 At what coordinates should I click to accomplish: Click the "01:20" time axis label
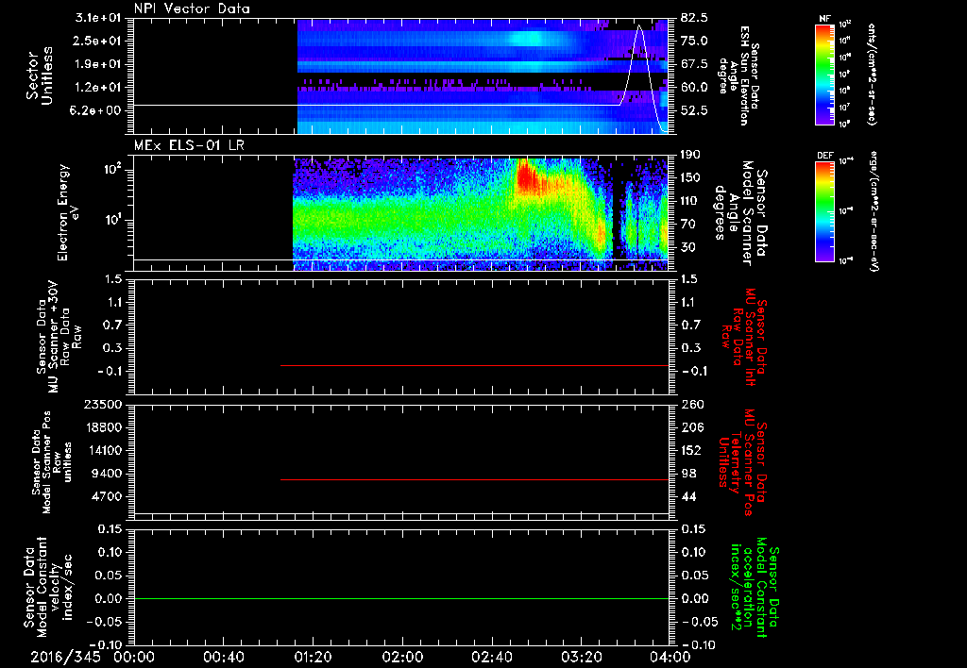(313, 657)
